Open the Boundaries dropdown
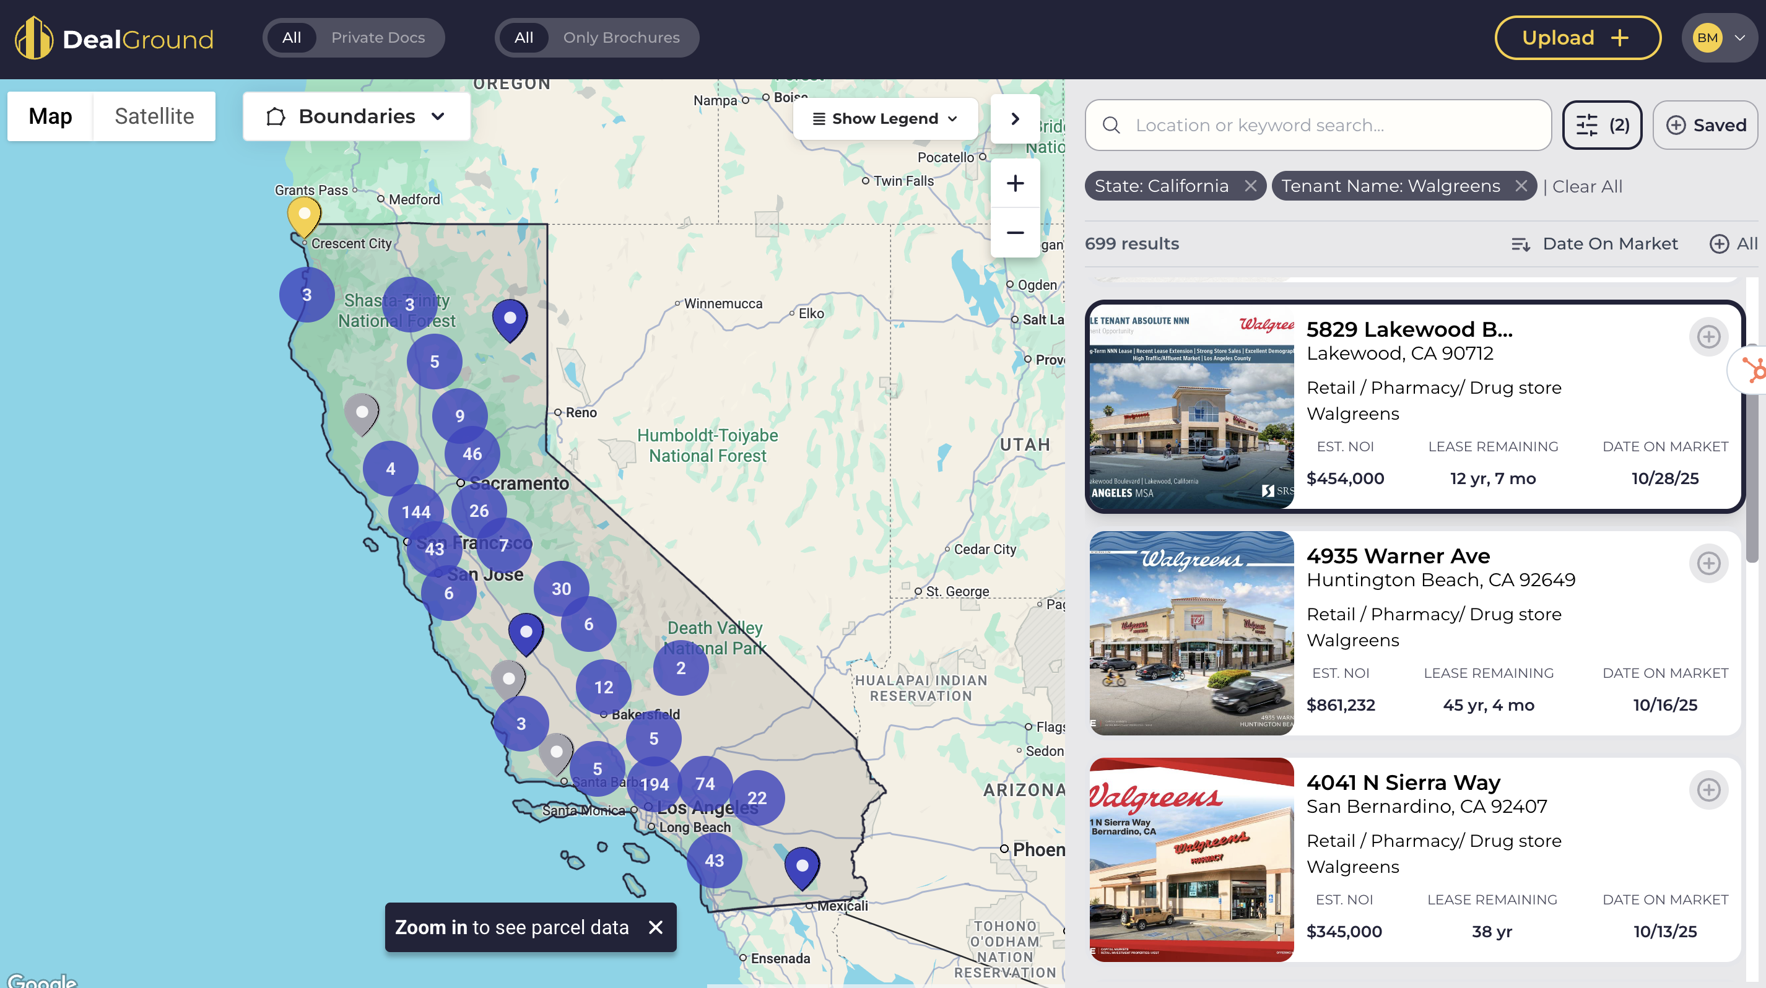This screenshot has width=1766, height=988. [357, 116]
